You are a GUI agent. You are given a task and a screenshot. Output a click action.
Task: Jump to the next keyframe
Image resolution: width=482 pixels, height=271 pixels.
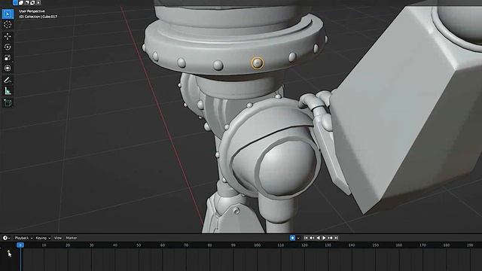330,238
